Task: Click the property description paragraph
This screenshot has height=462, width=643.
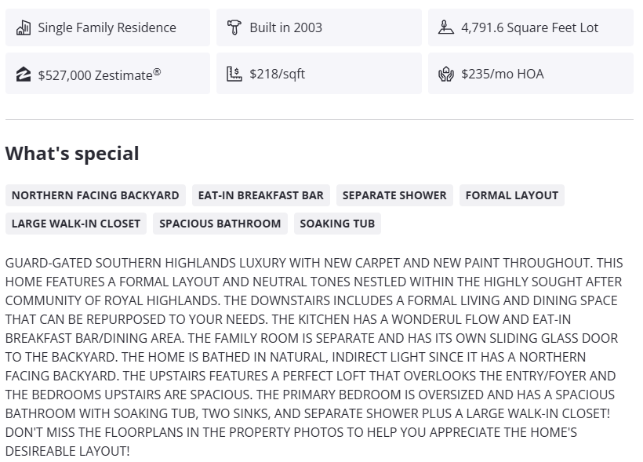Action: click(x=314, y=357)
